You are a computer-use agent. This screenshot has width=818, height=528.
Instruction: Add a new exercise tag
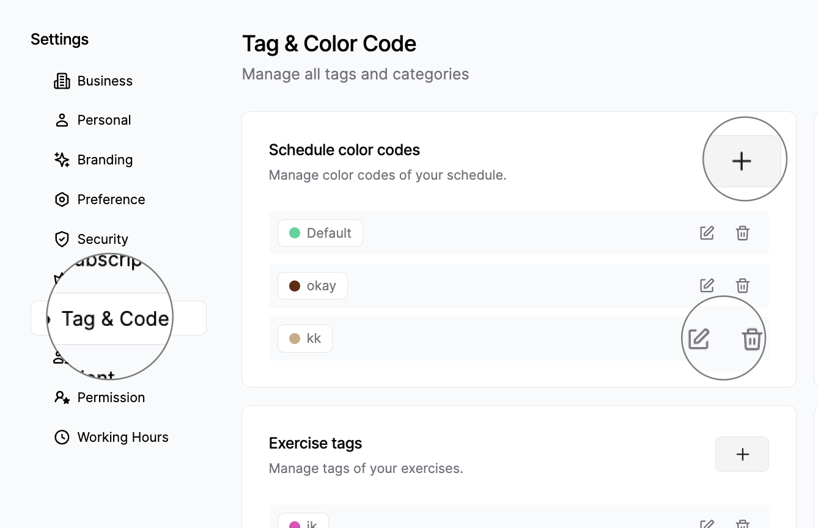pos(742,454)
